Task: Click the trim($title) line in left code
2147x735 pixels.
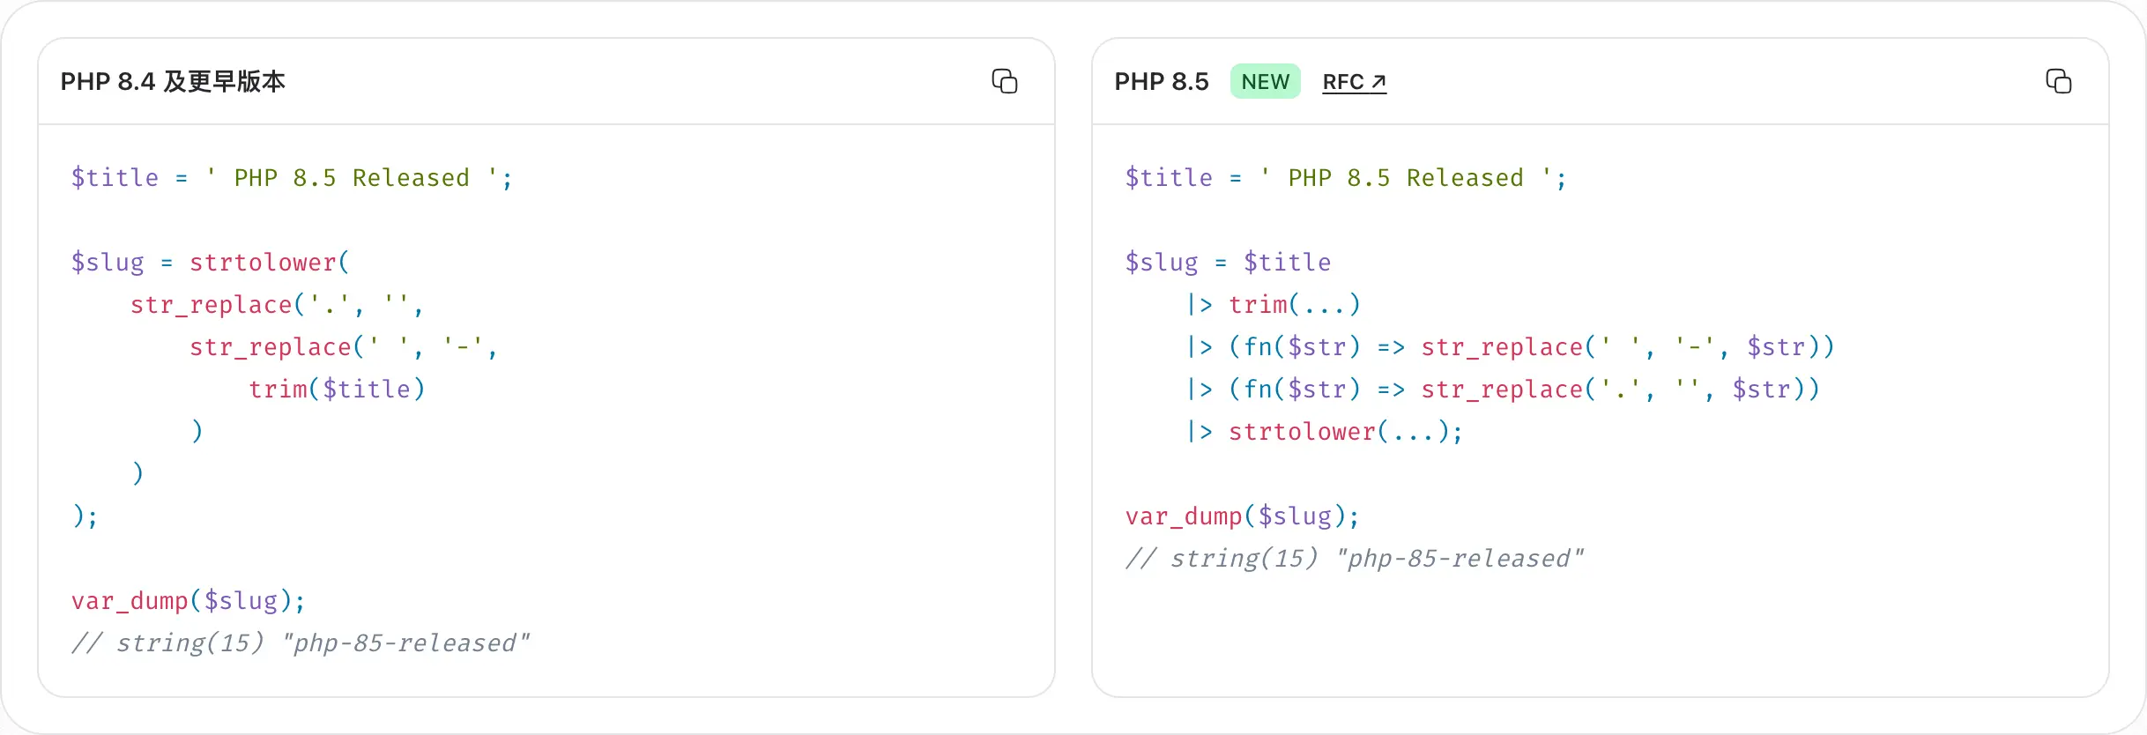Action: tap(337, 390)
